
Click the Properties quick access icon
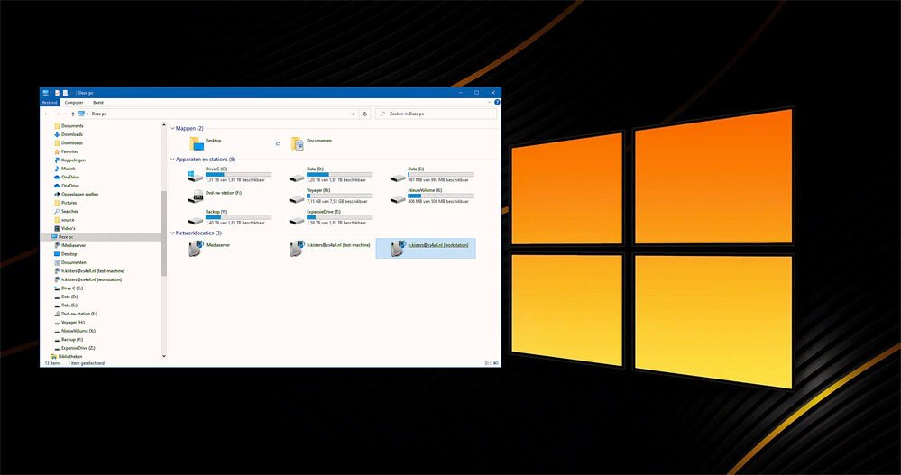point(57,93)
